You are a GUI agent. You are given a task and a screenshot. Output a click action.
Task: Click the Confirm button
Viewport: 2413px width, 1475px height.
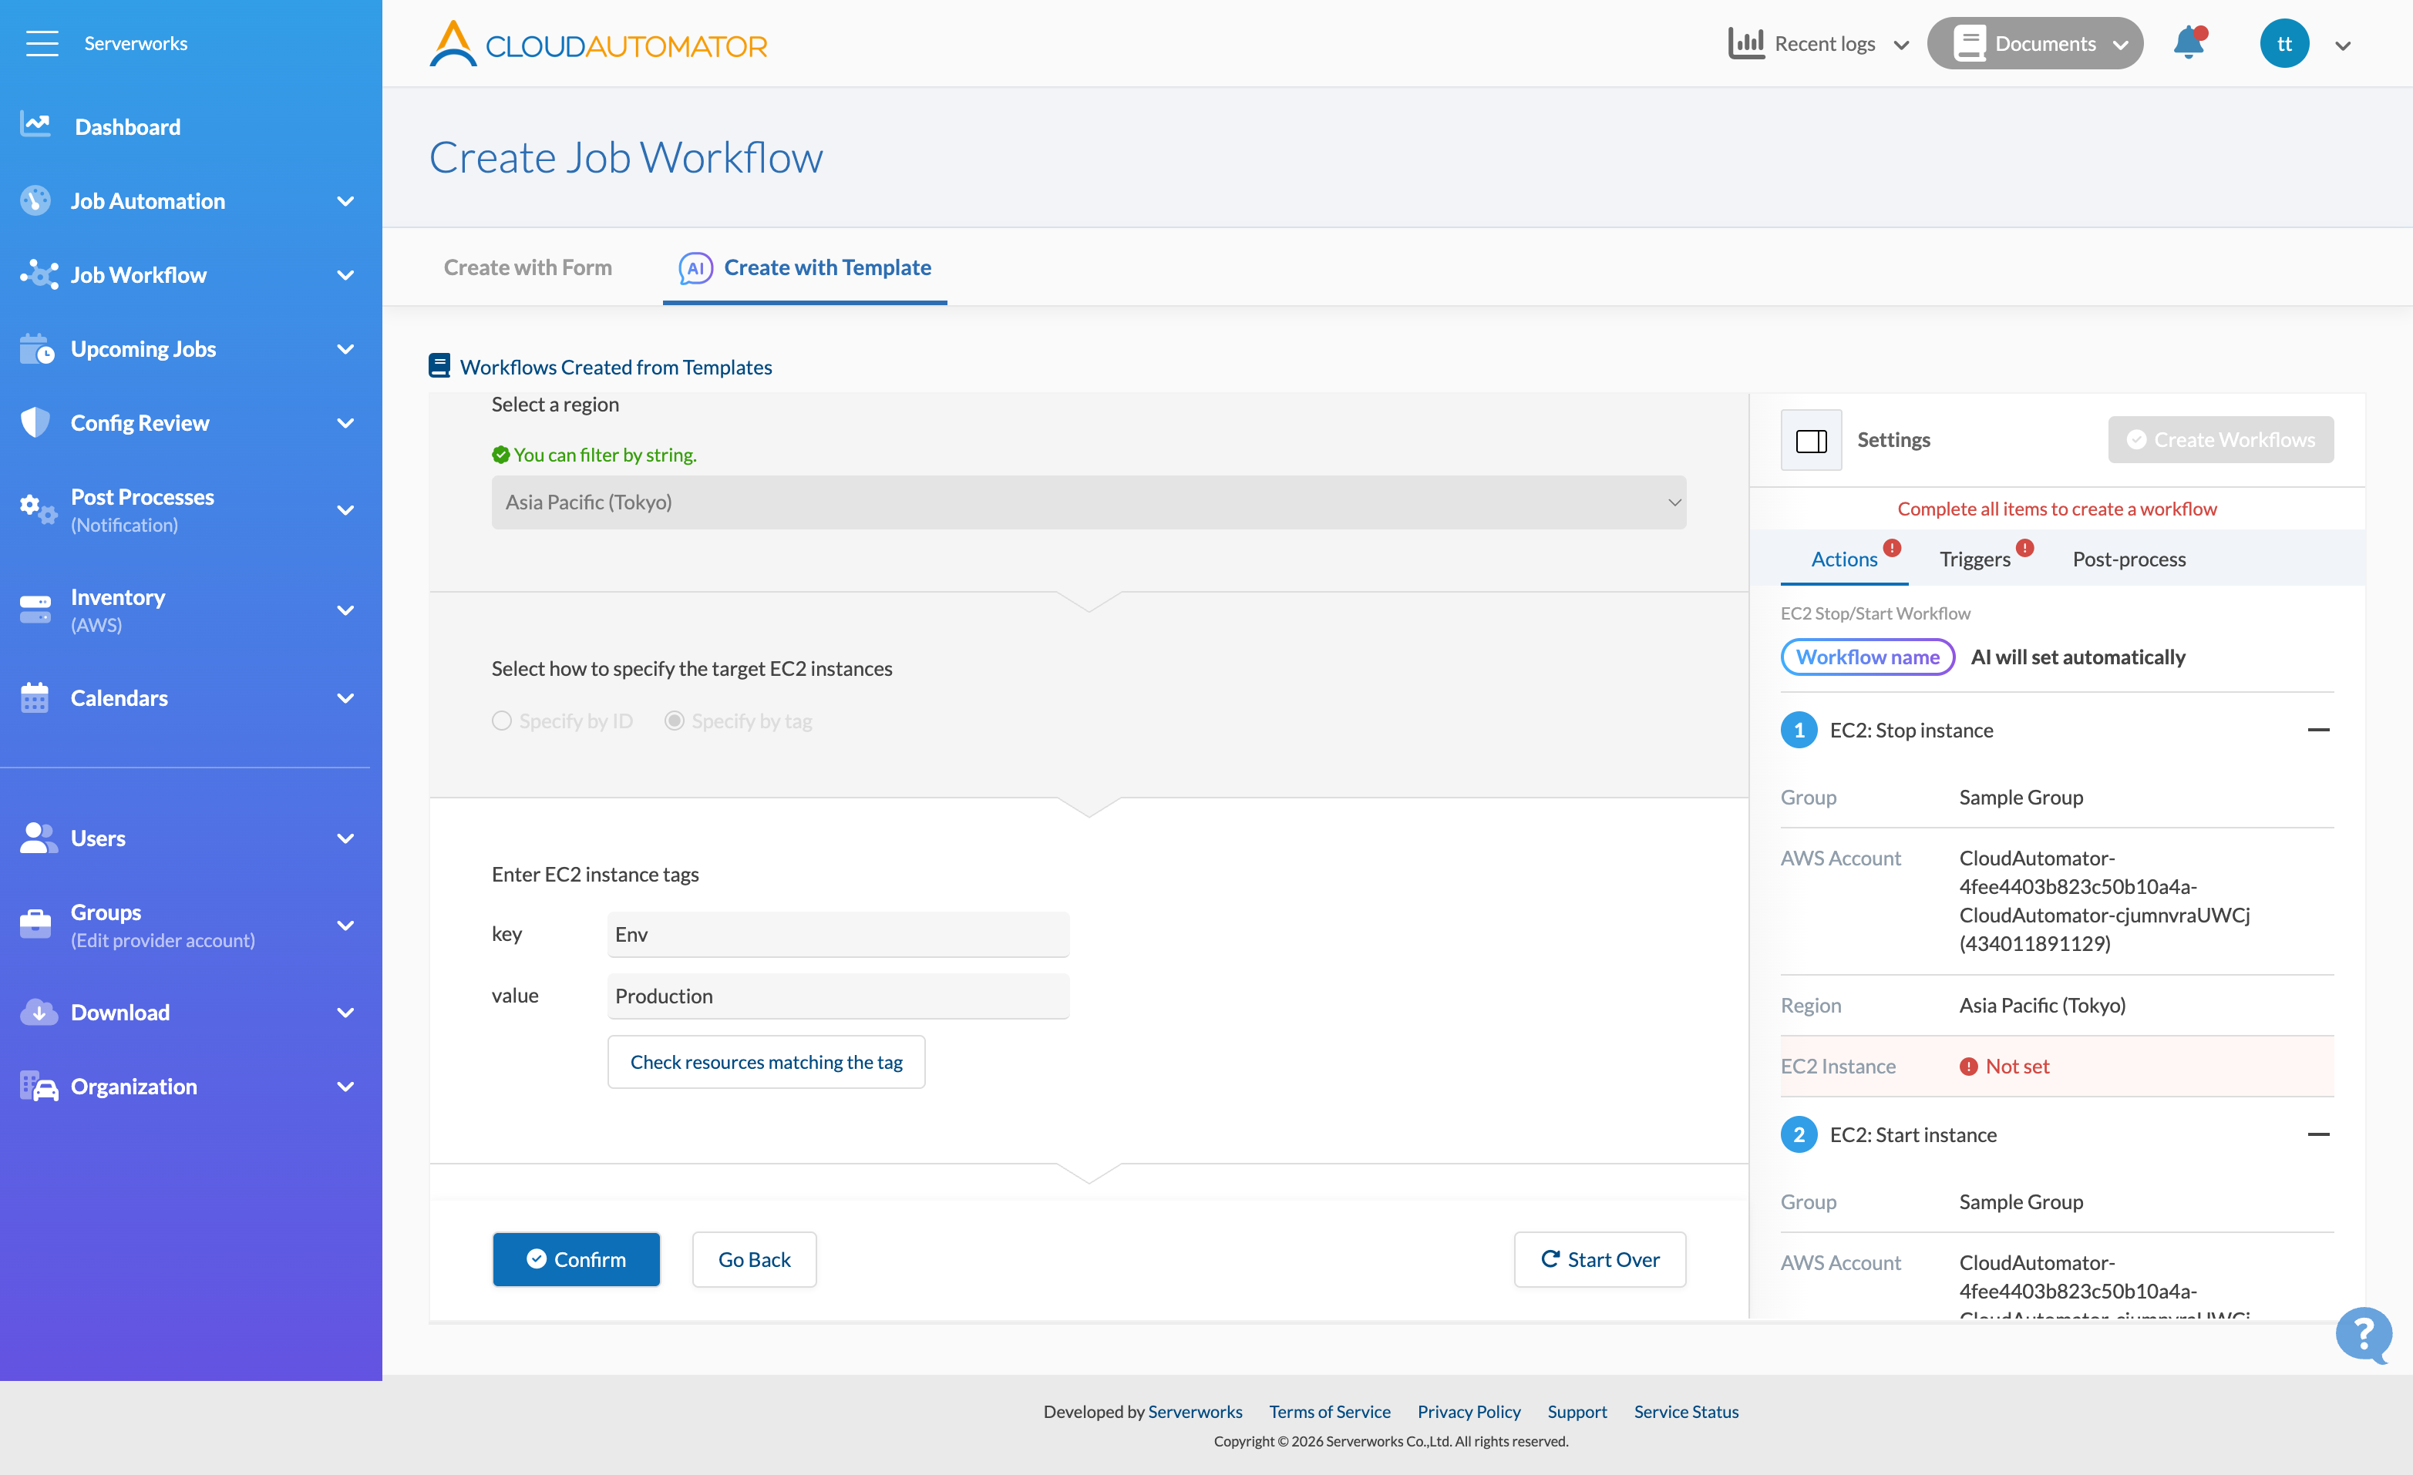(576, 1258)
